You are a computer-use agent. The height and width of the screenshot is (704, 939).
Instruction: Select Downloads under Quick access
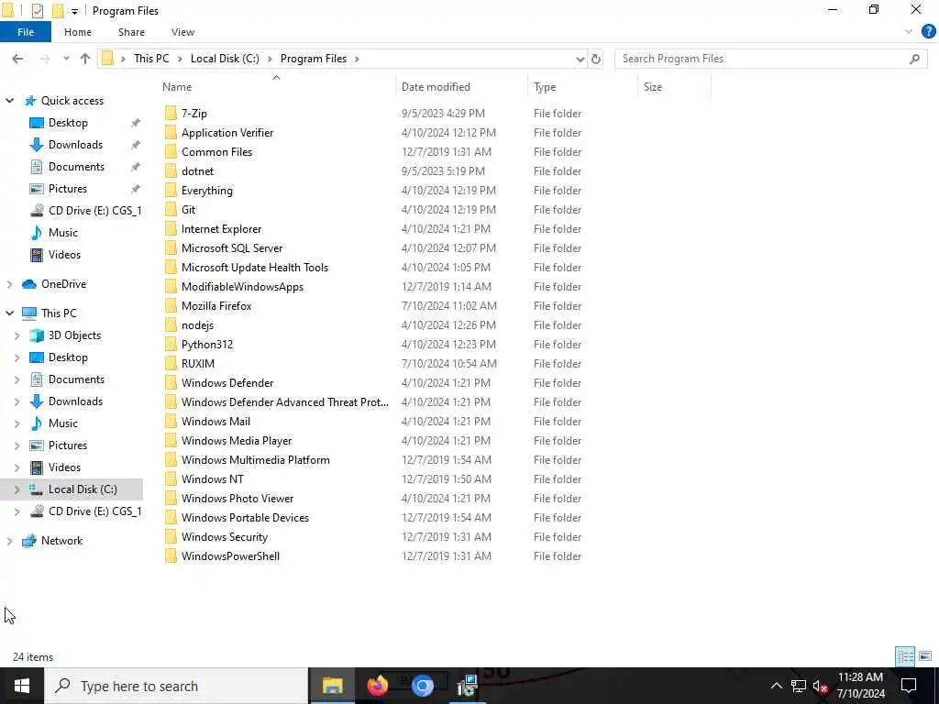pyautogui.click(x=75, y=145)
